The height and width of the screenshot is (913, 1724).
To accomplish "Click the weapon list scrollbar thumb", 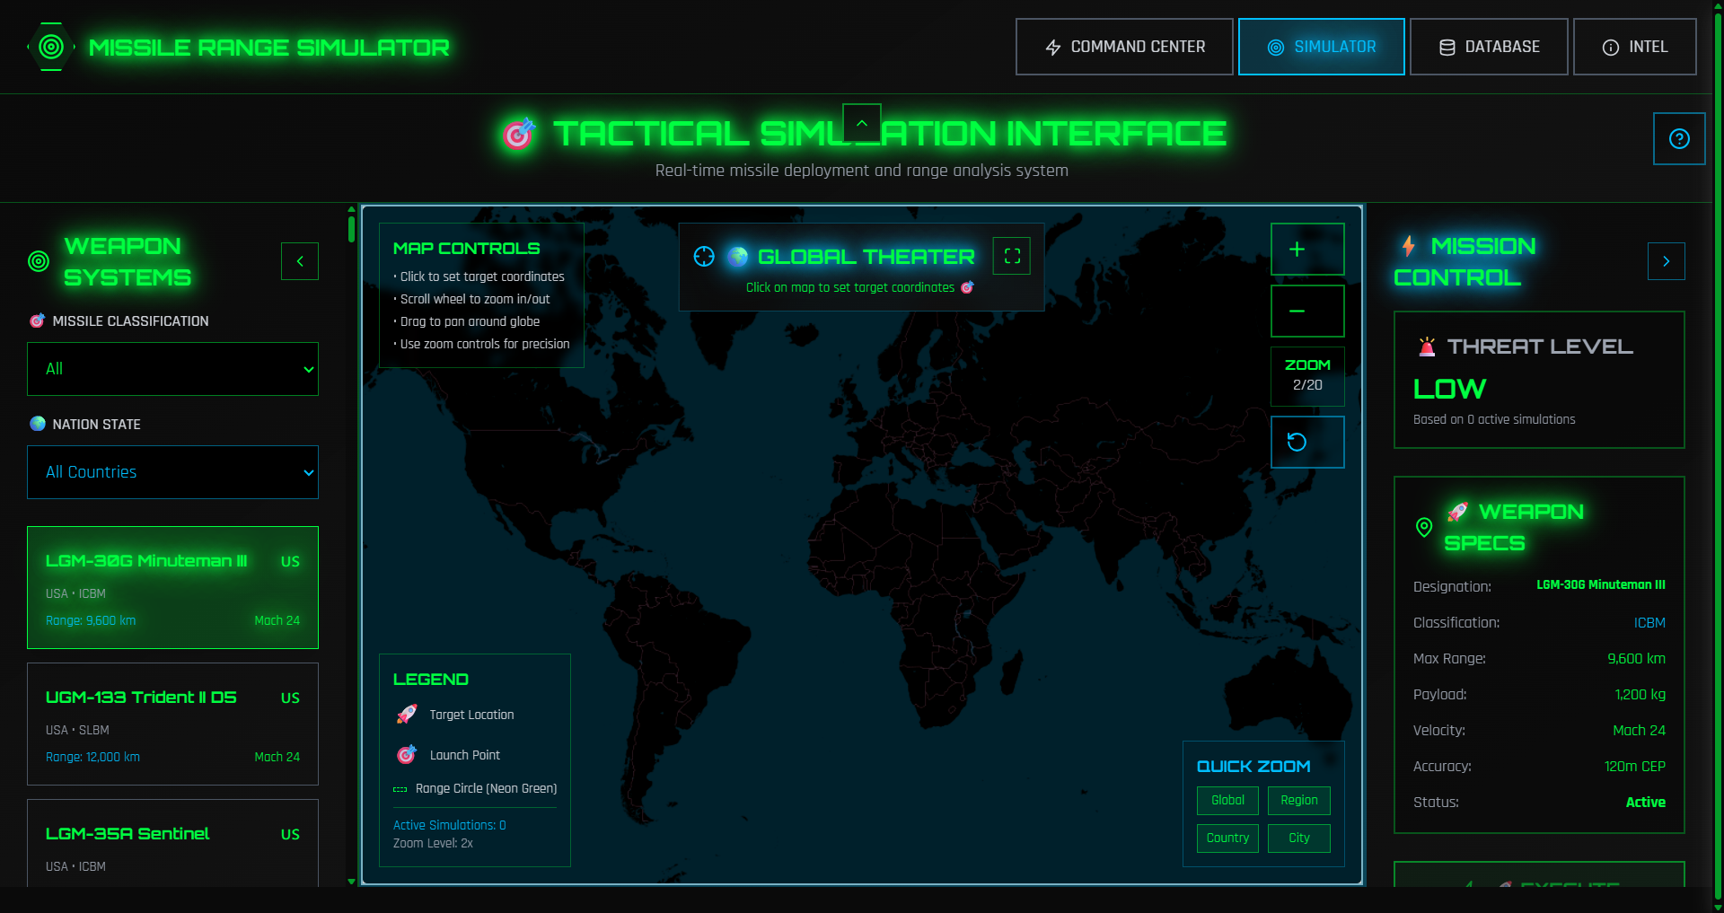I will pyautogui.click(x=351, y=228).
